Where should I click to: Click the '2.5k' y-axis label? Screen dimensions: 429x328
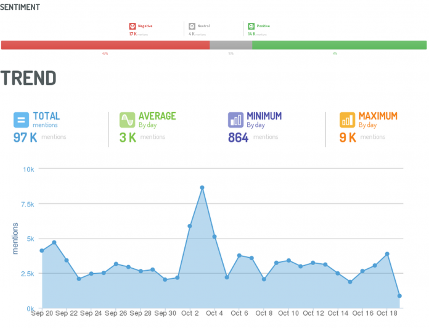click(x=28, y=274)
